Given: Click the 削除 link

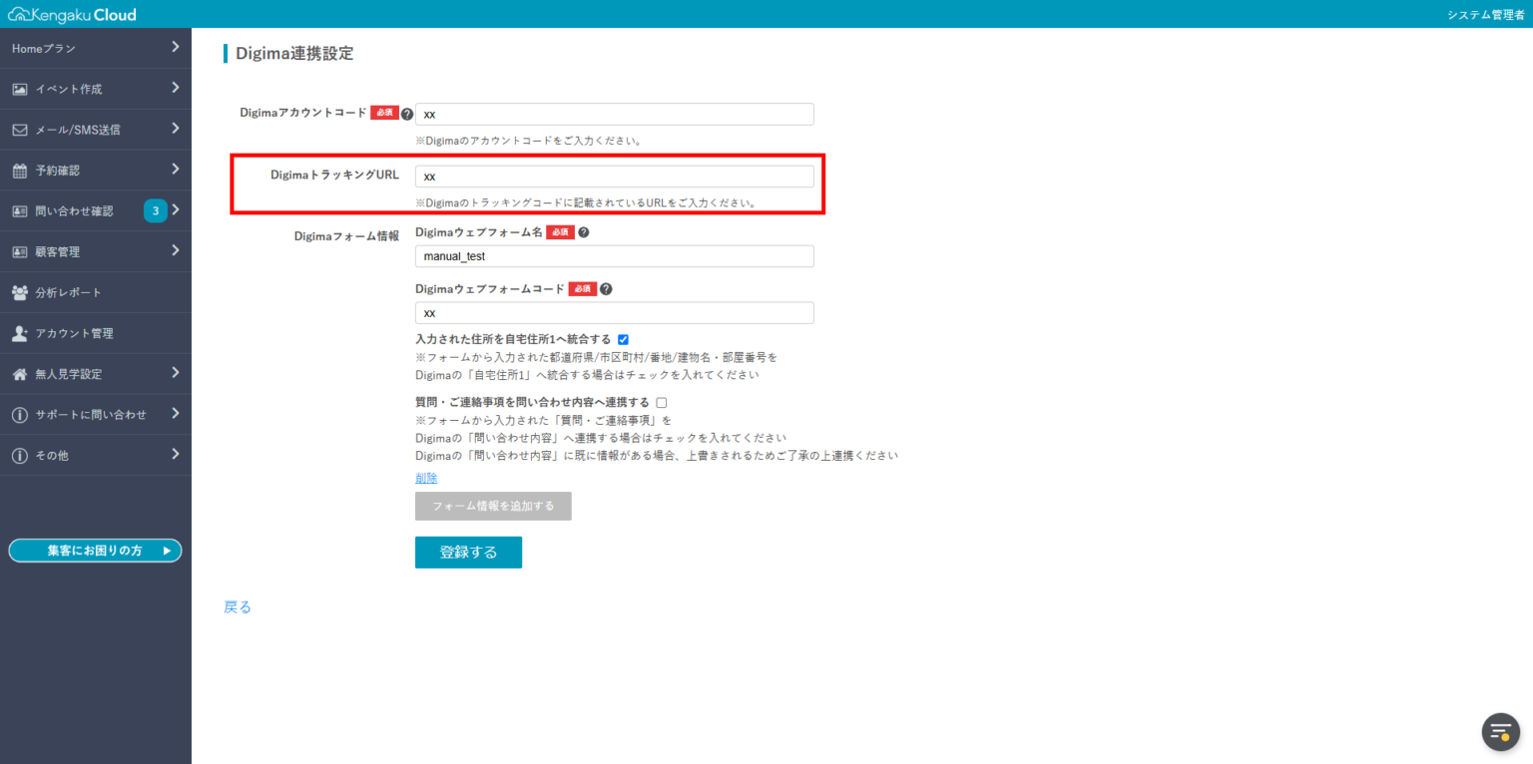Looking at the screenshot, I should click(426, 478).
